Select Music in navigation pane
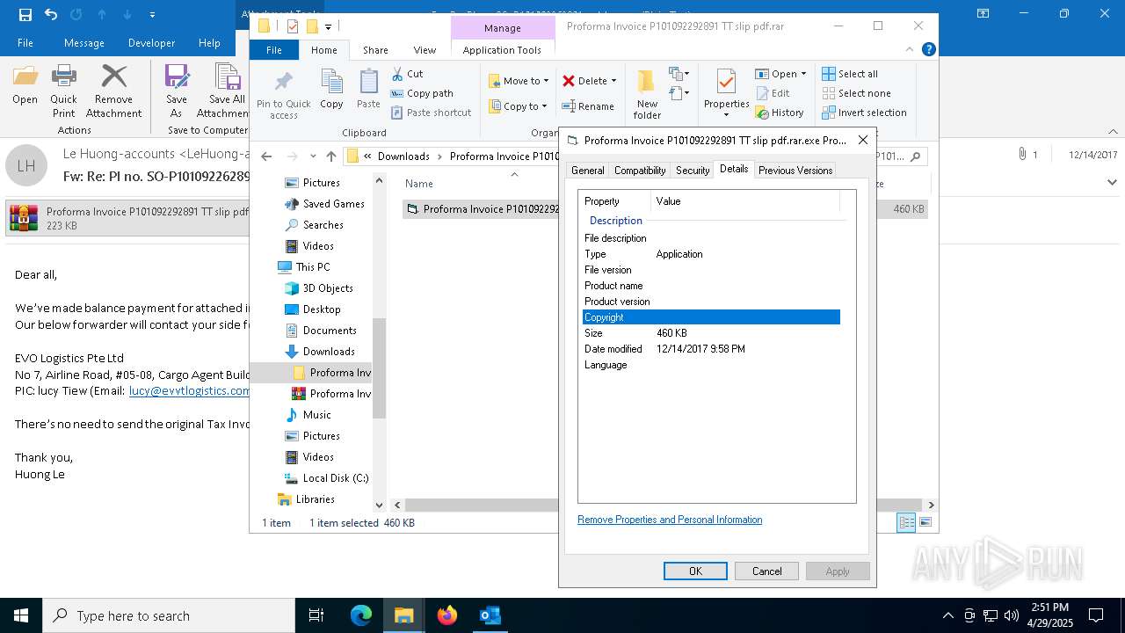The width and height of the screenshot is (1125, 633). pyautogui.click(x=308, y=415)
